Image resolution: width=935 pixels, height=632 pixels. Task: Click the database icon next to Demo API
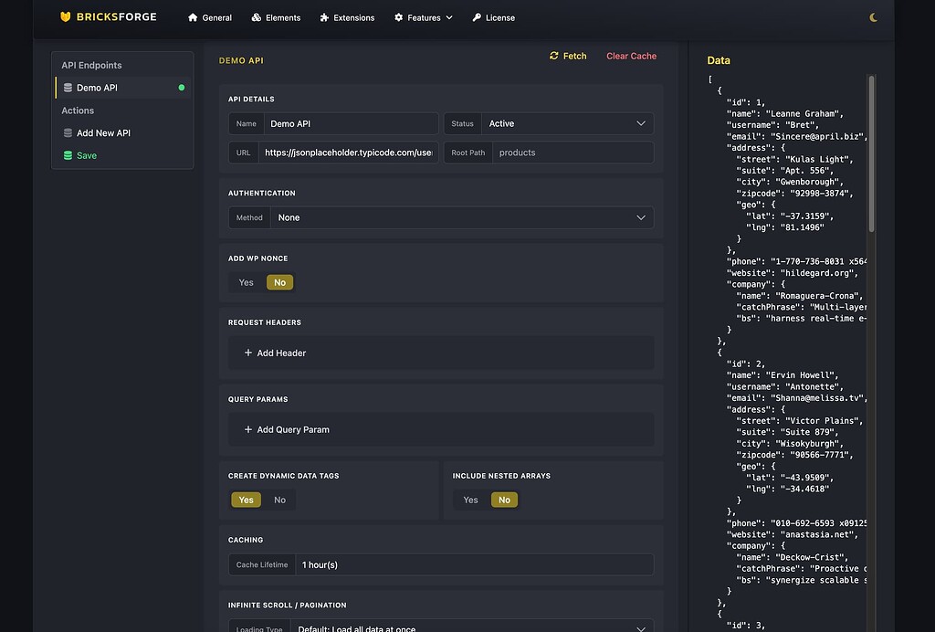tap(68, 87)
